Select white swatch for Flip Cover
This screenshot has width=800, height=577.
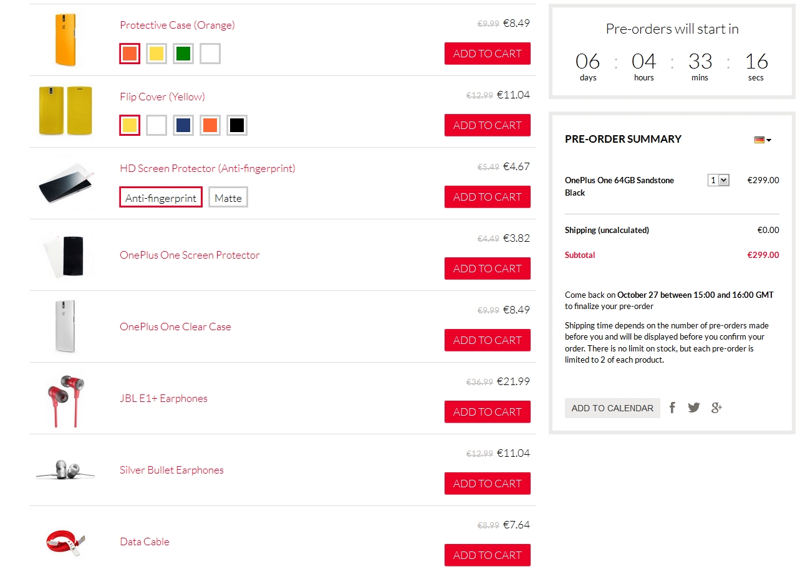click(x=157, y=125)
